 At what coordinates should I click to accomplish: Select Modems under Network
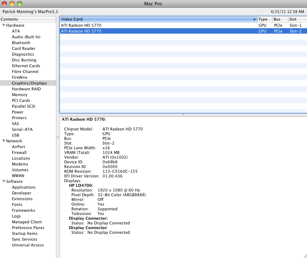pyautogui.click(x=20, y=164)
